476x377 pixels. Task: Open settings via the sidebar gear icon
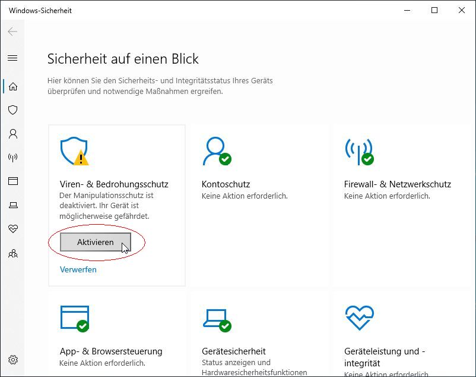[12, 360]
